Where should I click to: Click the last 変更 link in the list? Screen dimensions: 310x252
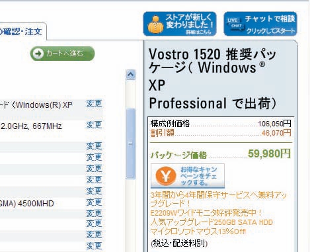coord(94,245)
